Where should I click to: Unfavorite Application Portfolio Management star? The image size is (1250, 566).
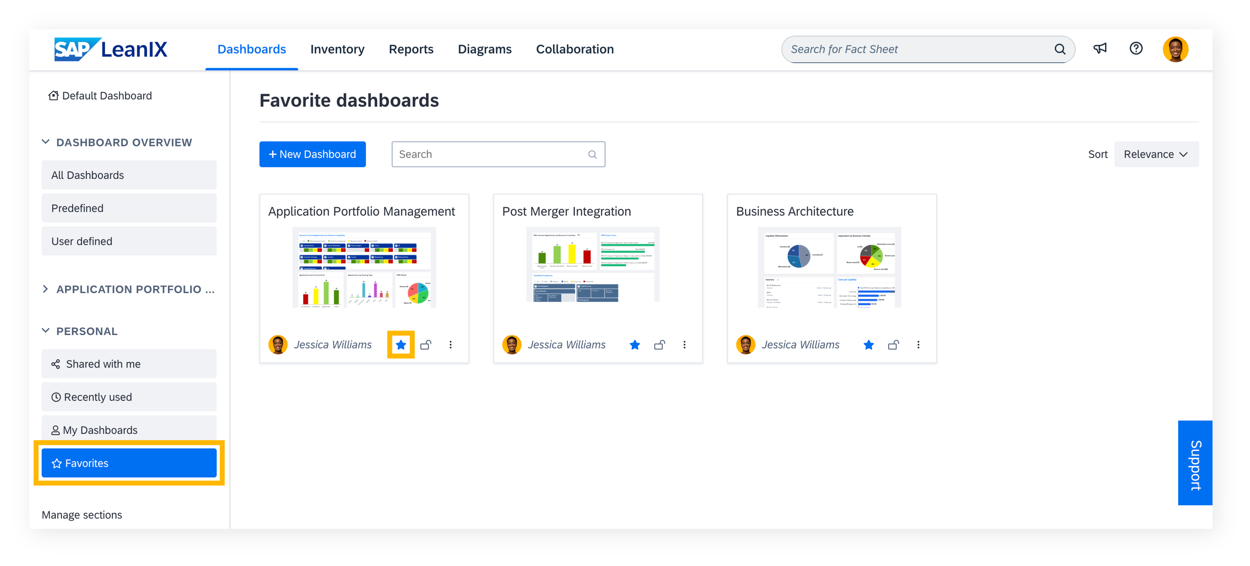tap(401, 345)
